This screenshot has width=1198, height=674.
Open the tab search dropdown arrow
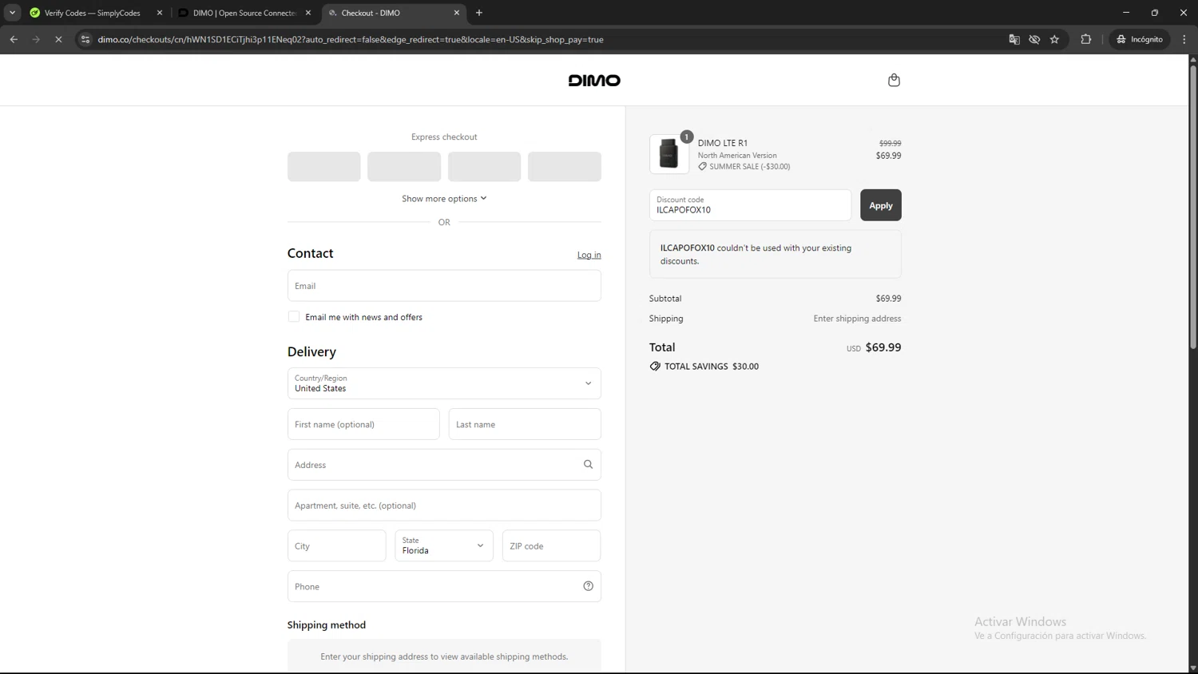12,13
